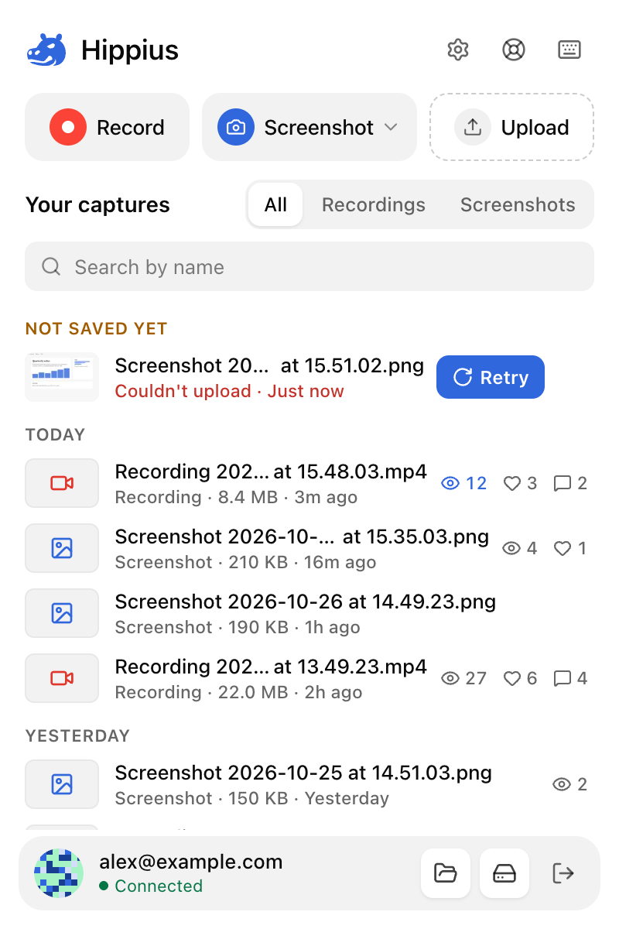Viewport: 619px width, 929px height.
Task: Click the eye icon showing 27 views
Action: [450, 678]
